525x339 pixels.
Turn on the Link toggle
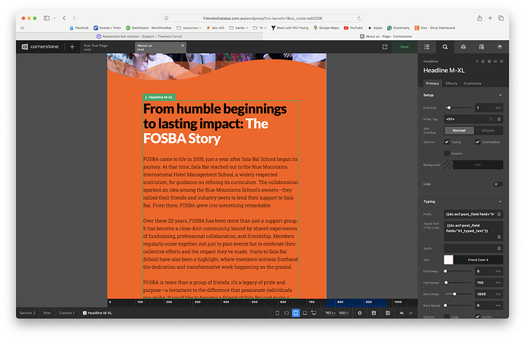(498, 184)
